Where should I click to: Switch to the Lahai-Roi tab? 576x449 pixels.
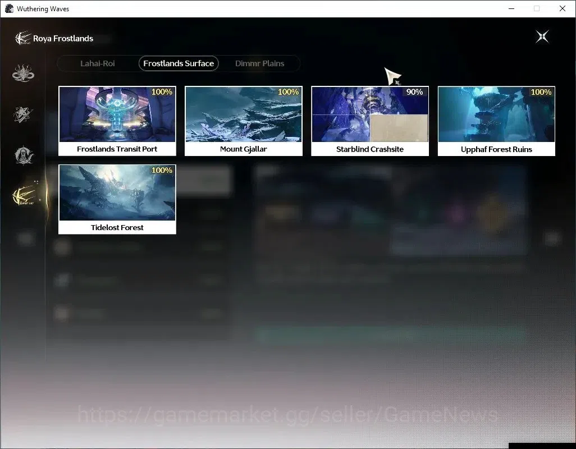click(x=97, y=63)
